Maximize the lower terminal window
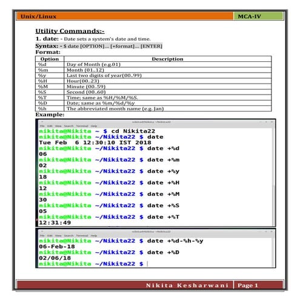The width and height of the screenshot is (300, 300). pyautogui.click(x=266, y=232)
